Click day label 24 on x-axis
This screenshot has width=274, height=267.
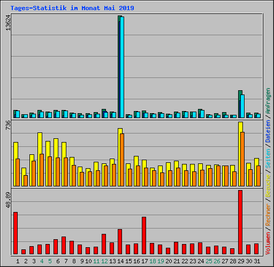click(201, 261)
